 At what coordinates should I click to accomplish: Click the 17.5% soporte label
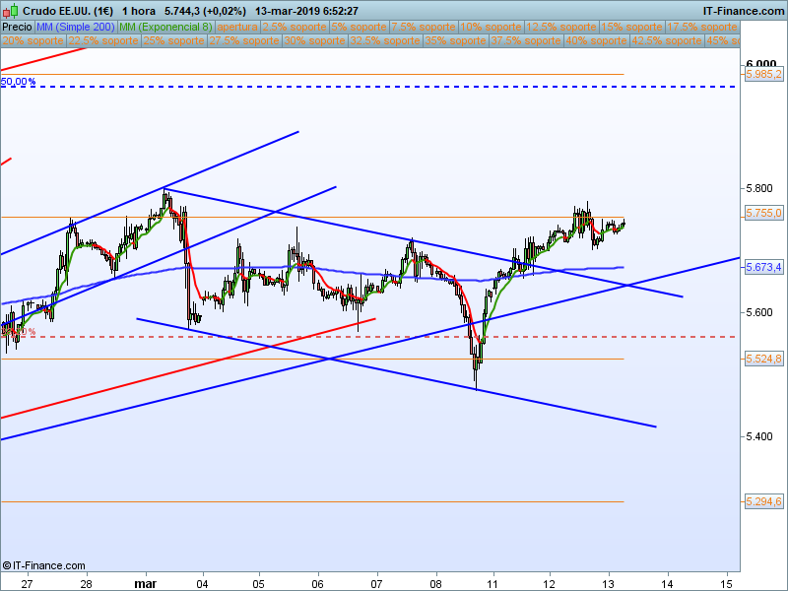(x=702, y=27)
